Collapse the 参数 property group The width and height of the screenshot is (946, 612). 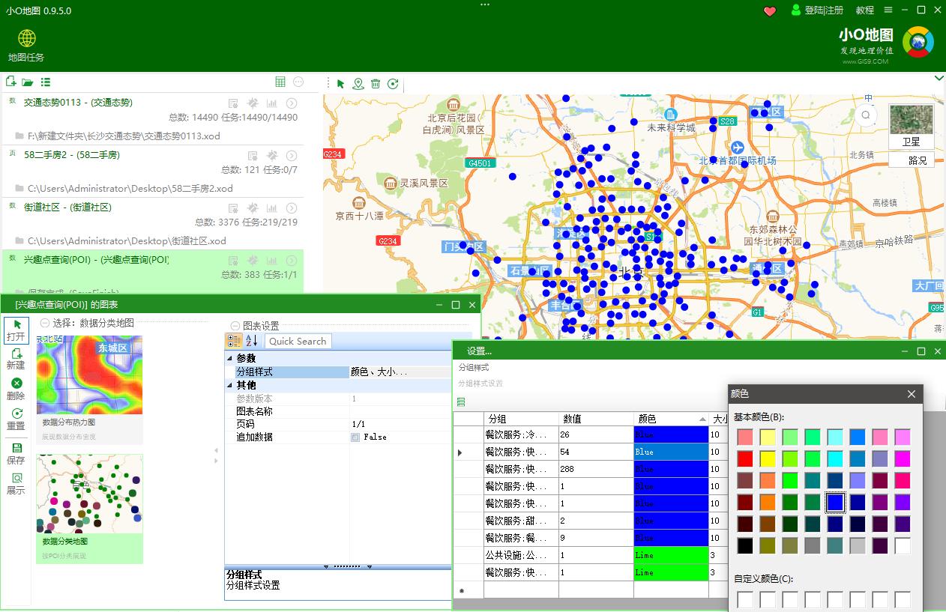pos(230,360)
